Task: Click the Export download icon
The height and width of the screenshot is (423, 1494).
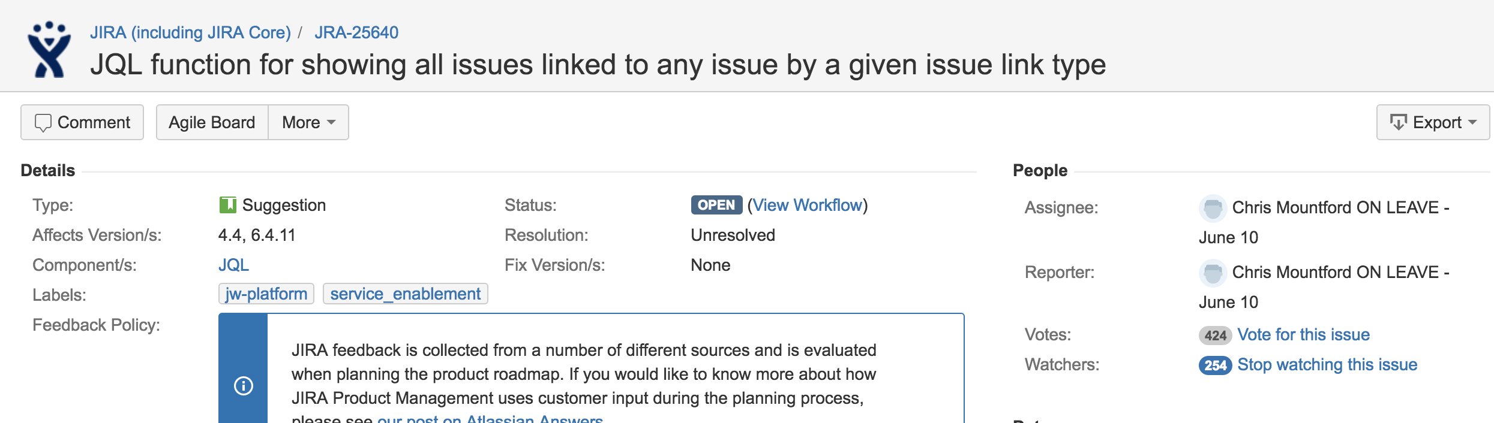Action: pyautogui.click(x=1398, y=123)
